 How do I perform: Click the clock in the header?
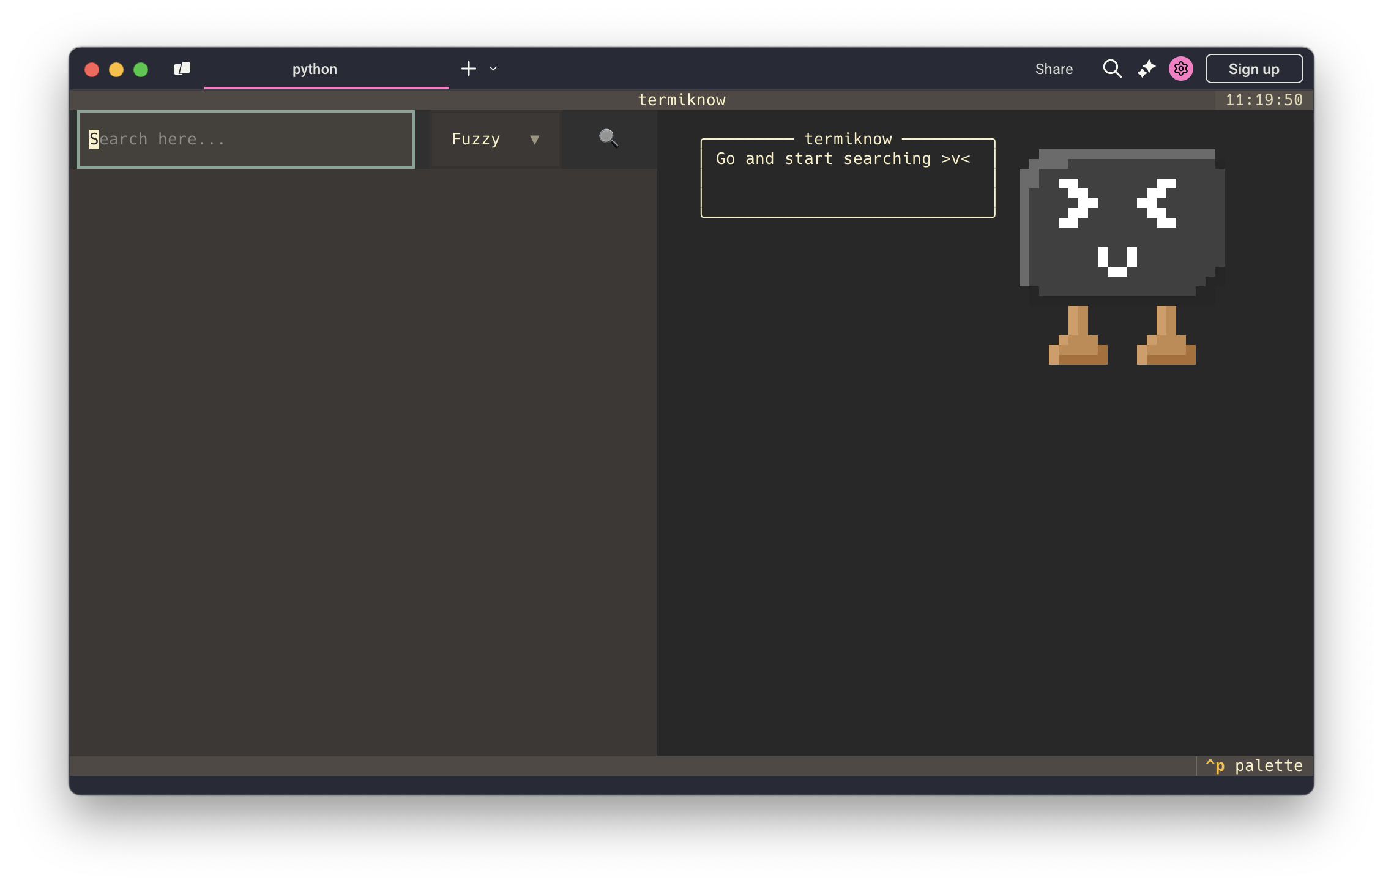click(x=1264, y=100)
